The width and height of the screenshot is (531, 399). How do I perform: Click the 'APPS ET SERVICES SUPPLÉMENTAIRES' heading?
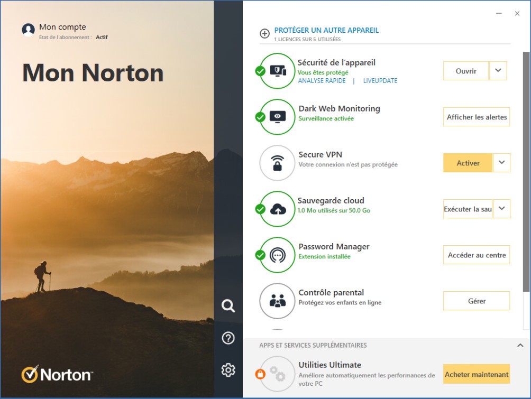click(313, 346)
